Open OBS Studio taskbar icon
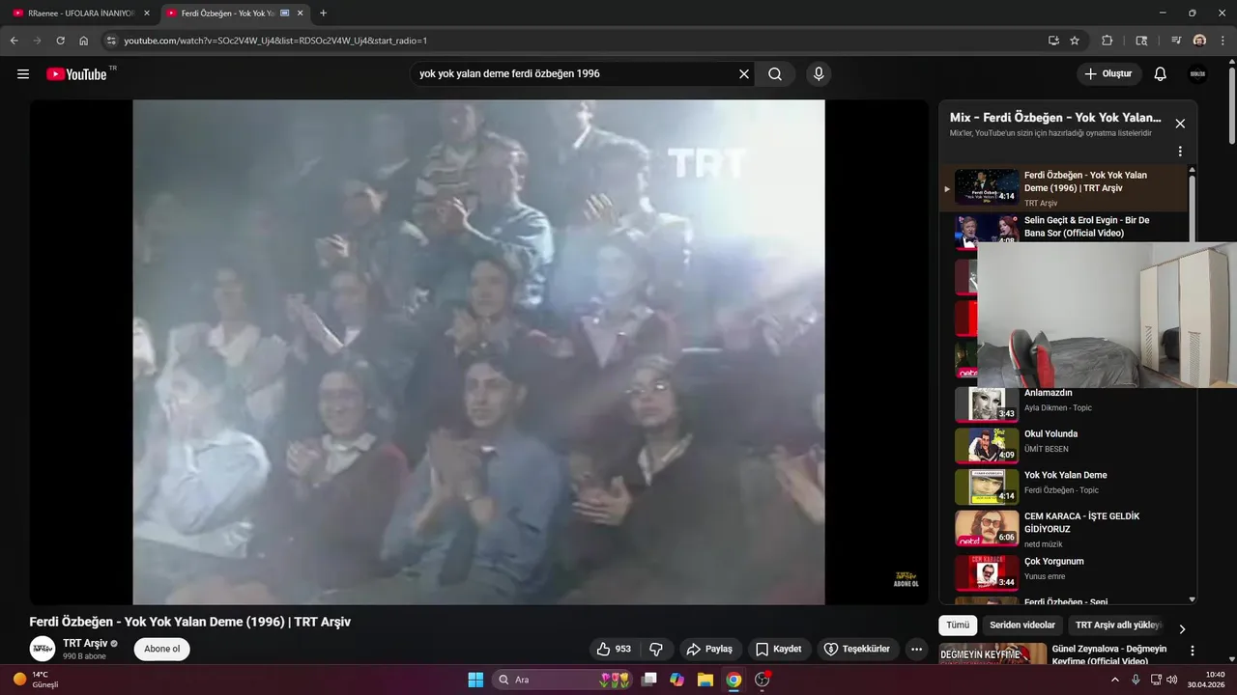 point(762,680)
